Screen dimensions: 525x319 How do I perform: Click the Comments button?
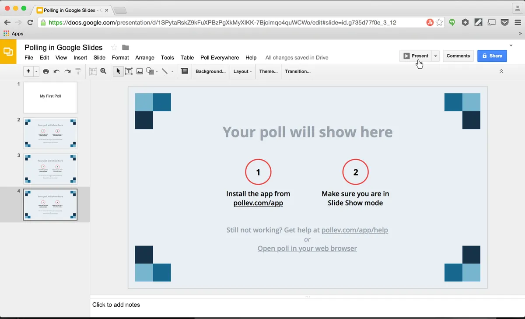click(x=458, y=56)
